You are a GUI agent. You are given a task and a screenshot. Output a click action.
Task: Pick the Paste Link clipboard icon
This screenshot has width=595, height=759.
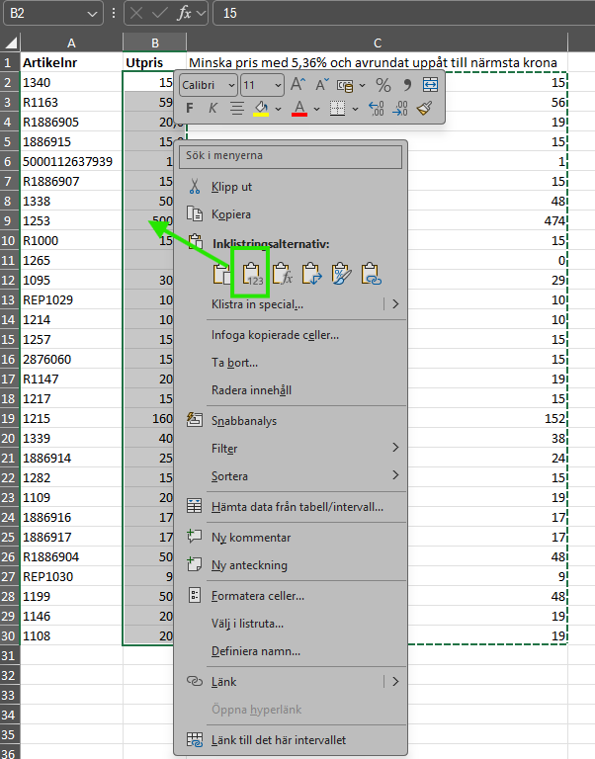(372, 273)
